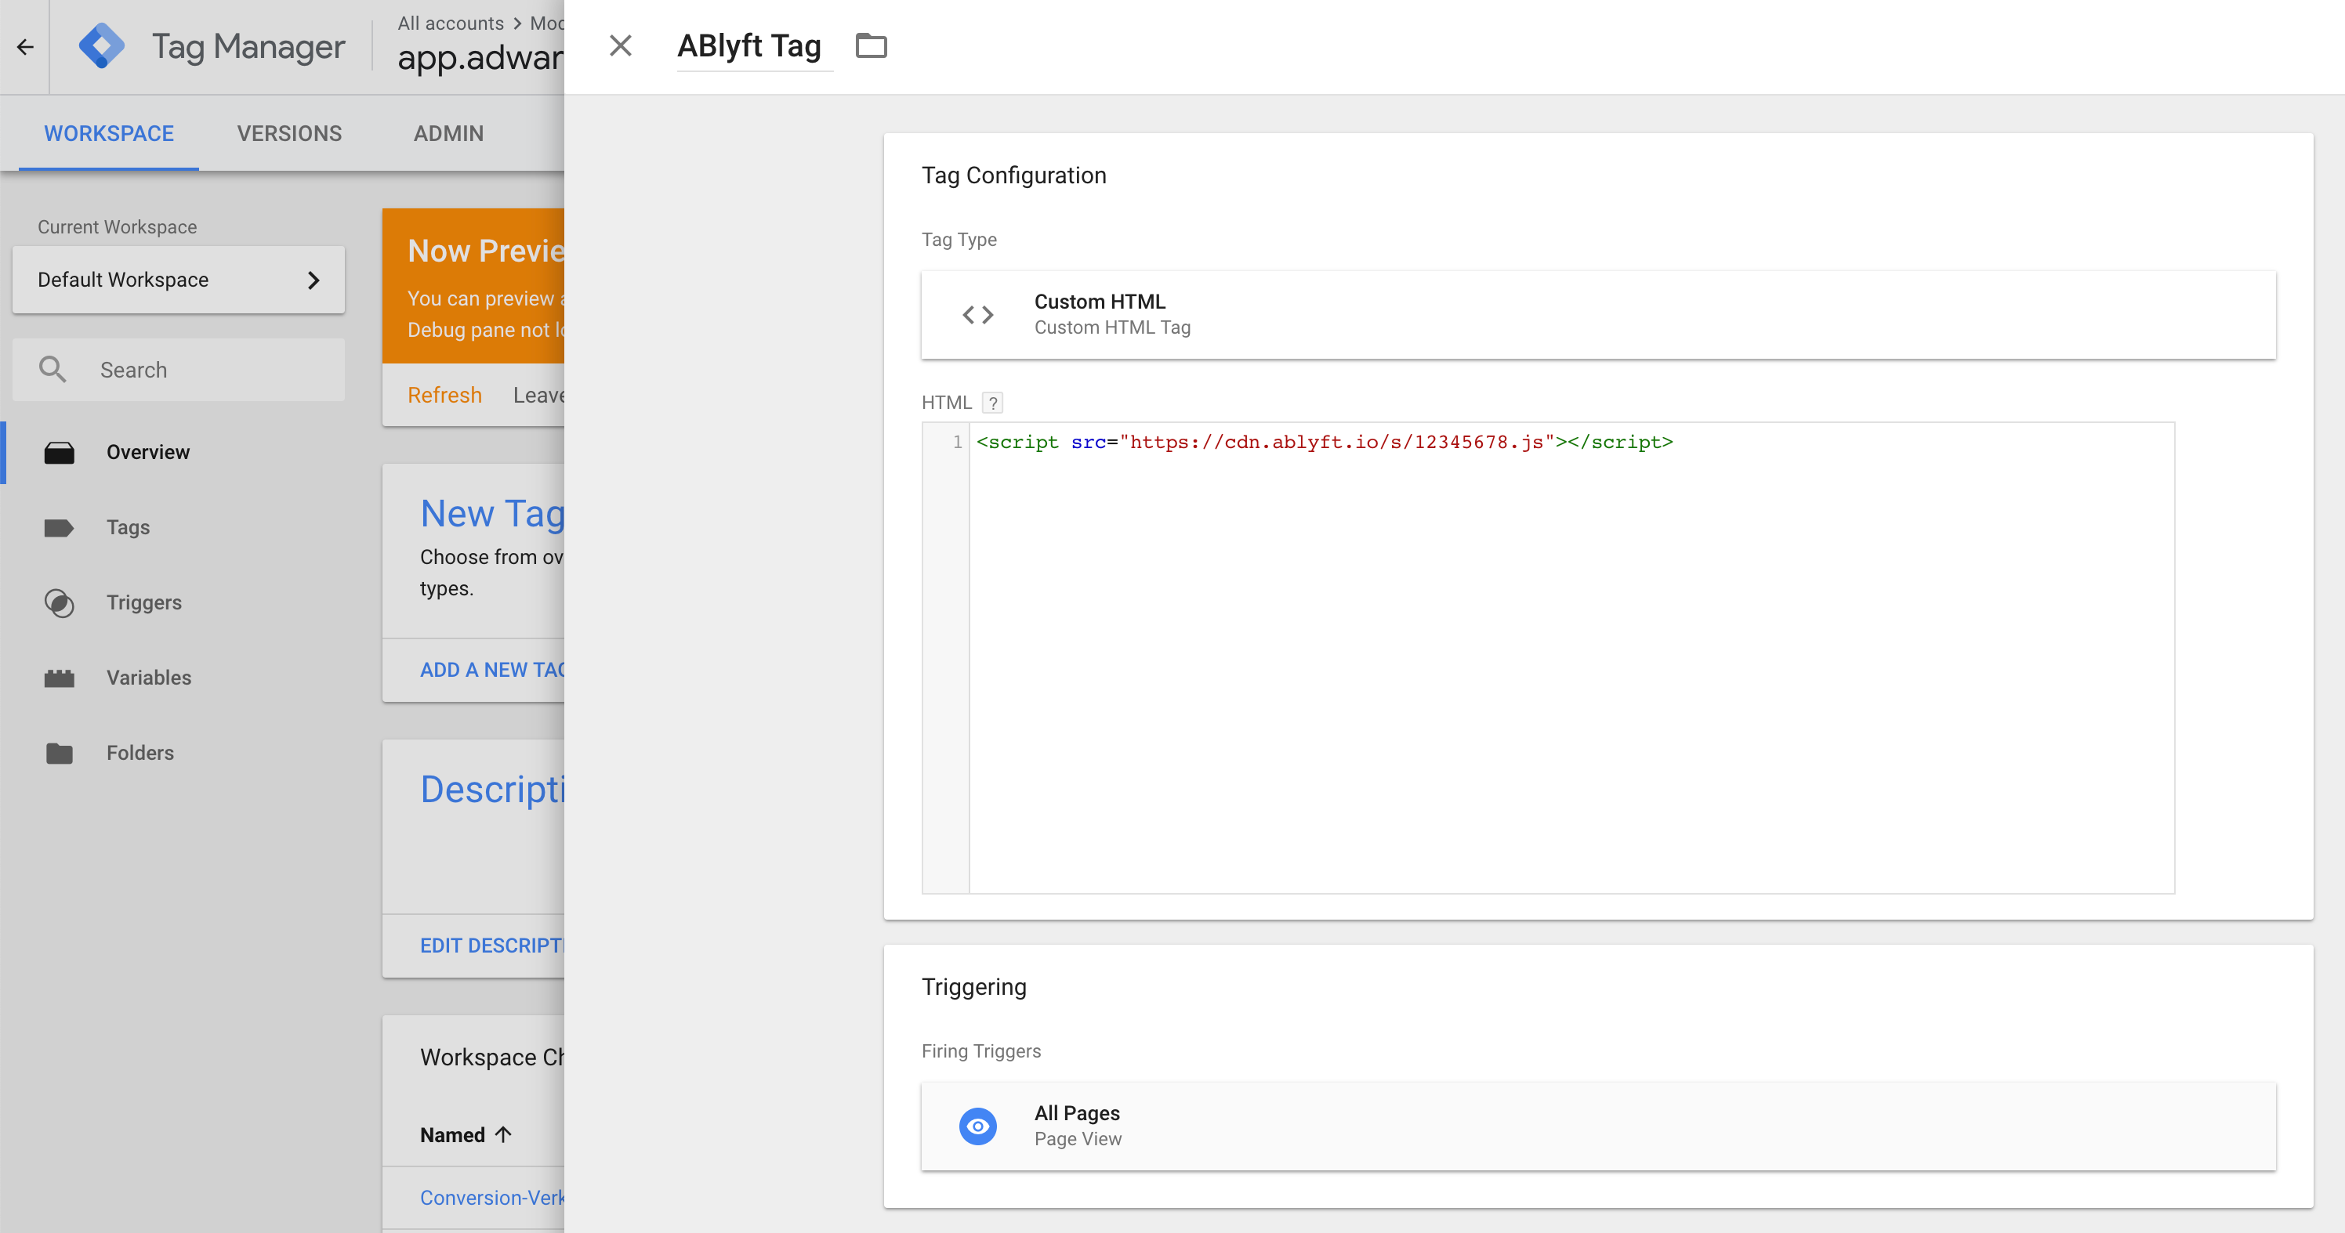Click the All Pages eye icon
2345x1233 pixels.
click(977, 1126)
